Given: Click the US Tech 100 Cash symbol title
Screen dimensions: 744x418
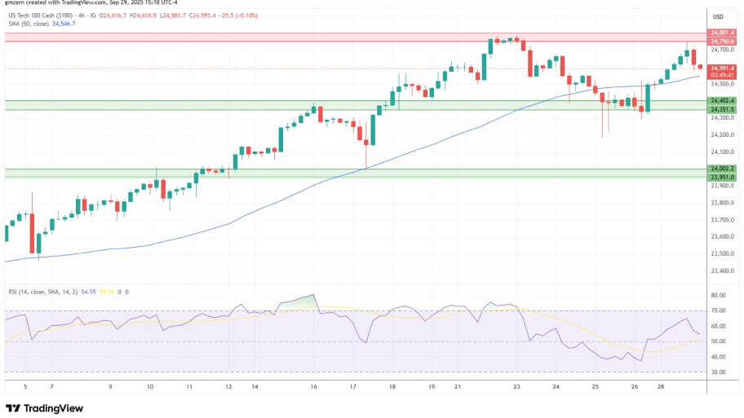Looking at the screenshot, I should [49, 15].
